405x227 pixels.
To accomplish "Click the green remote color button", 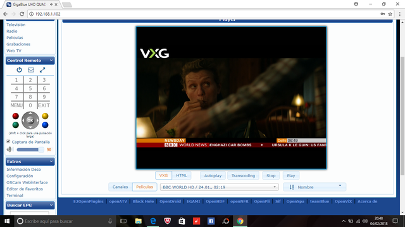I will (x=15, y=125).
